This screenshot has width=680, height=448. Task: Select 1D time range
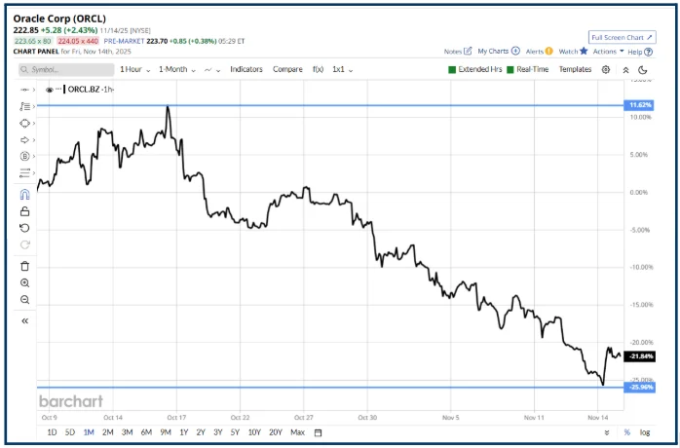point(52,432)
